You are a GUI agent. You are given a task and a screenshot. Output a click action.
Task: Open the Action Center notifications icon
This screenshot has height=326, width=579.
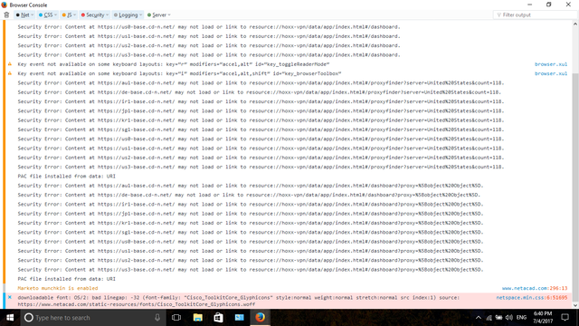click(x=565, y=318)
